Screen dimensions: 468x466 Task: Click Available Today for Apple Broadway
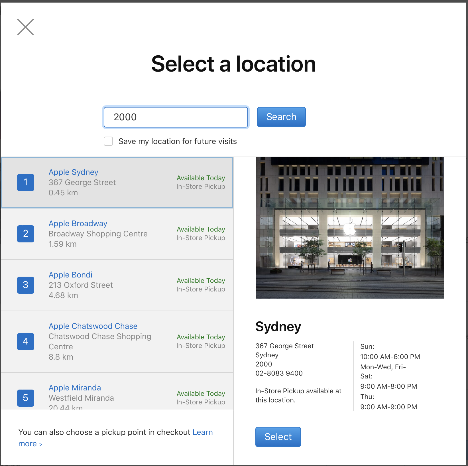point(201,229)
